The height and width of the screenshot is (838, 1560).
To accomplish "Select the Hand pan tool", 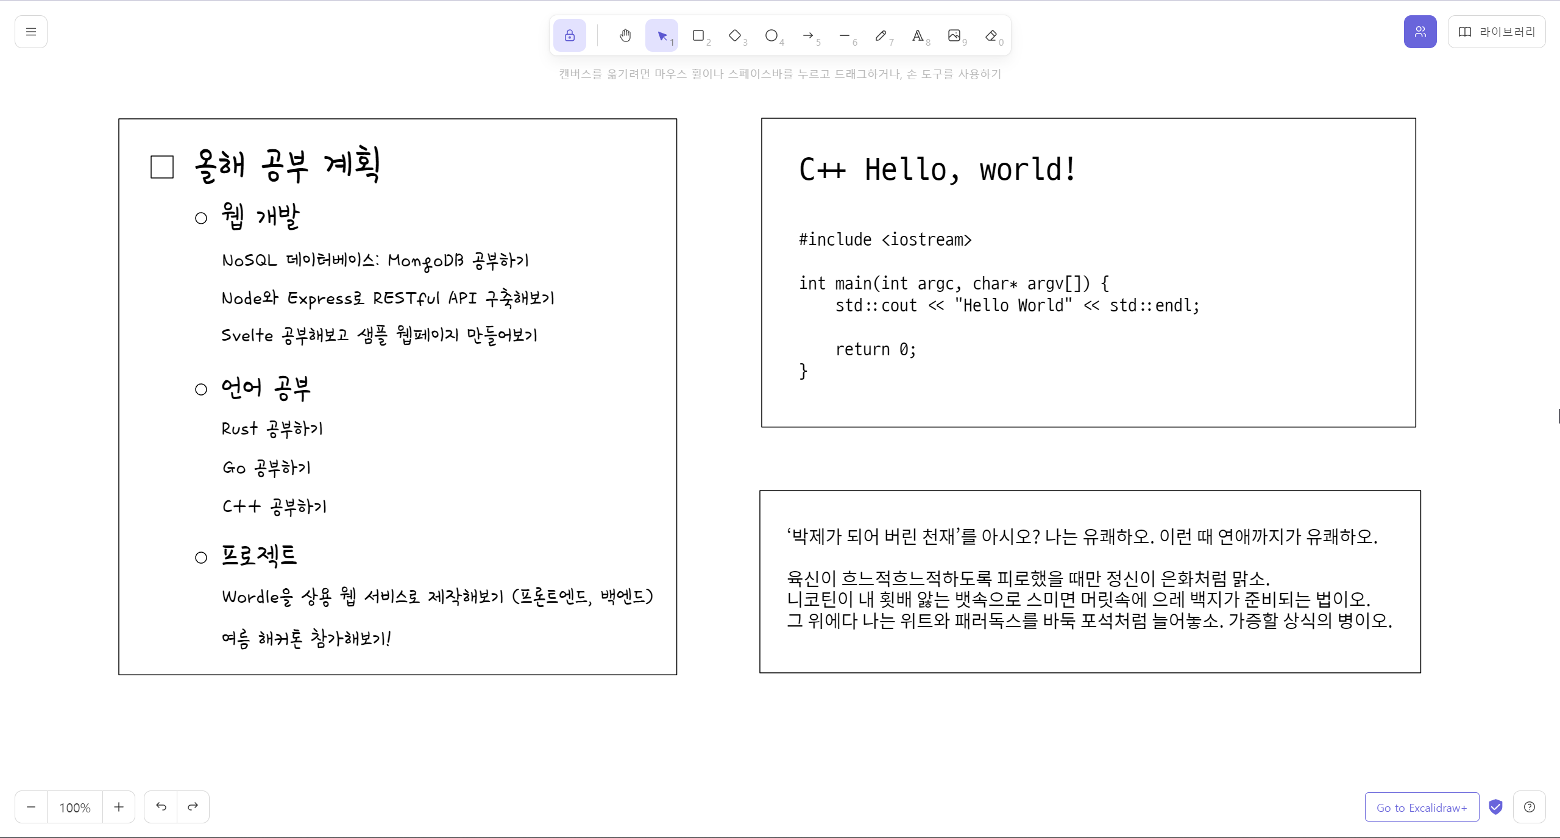I will [625, 35].
